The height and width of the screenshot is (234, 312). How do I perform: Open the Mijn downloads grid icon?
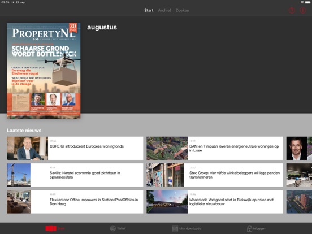pos(175,228)
